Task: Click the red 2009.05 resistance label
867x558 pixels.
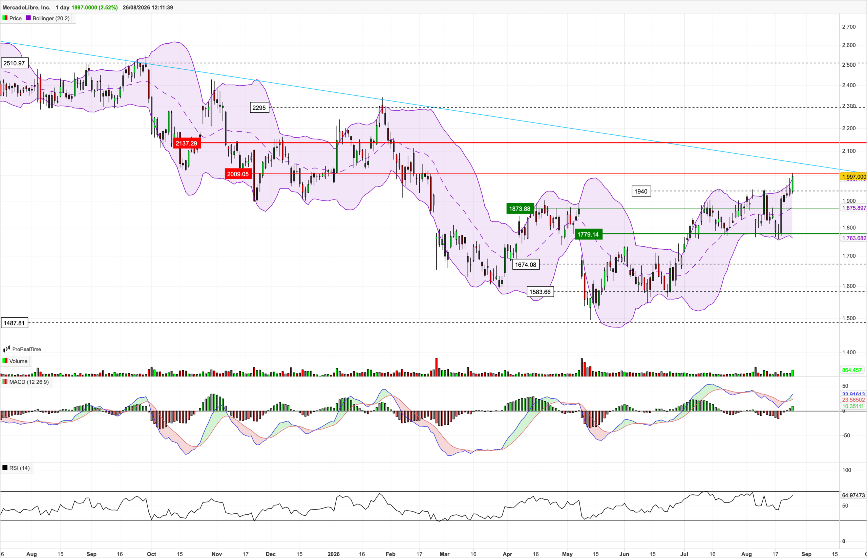Action: (238, 174)
